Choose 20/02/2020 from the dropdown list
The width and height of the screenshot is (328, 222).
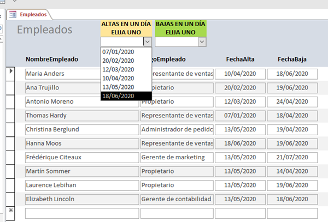[x=126, y=61]
